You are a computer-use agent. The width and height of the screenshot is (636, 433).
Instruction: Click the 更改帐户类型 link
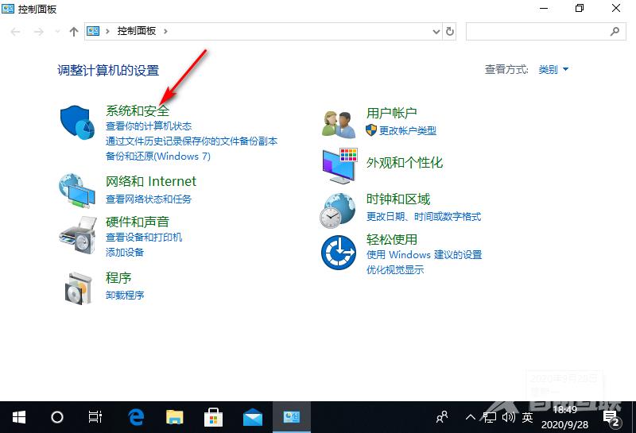pyautogui.click(x=408, y=130)
